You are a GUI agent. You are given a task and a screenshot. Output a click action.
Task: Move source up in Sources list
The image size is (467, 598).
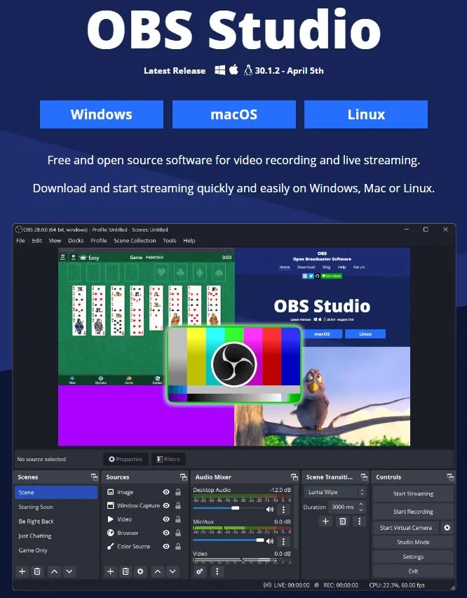pos(158,571)
